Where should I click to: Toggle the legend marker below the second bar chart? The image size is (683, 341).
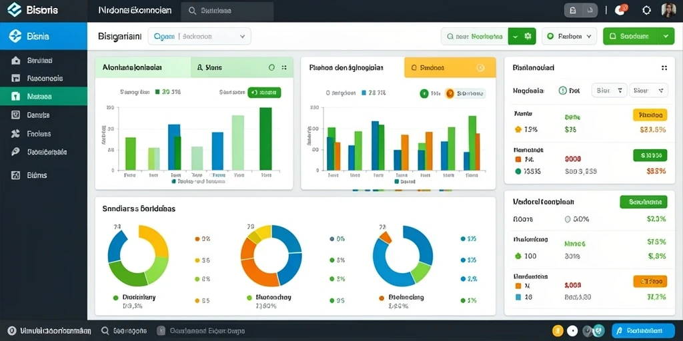(x=396, y=182)
